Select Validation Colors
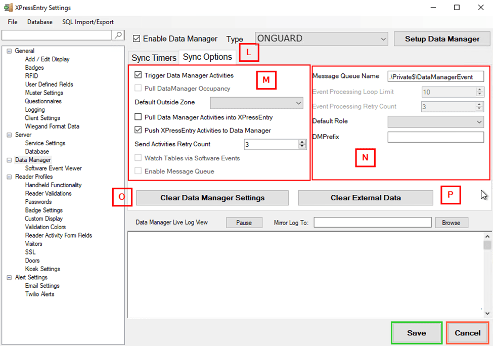This screenshot has height=346, width=493. (46, 227)
